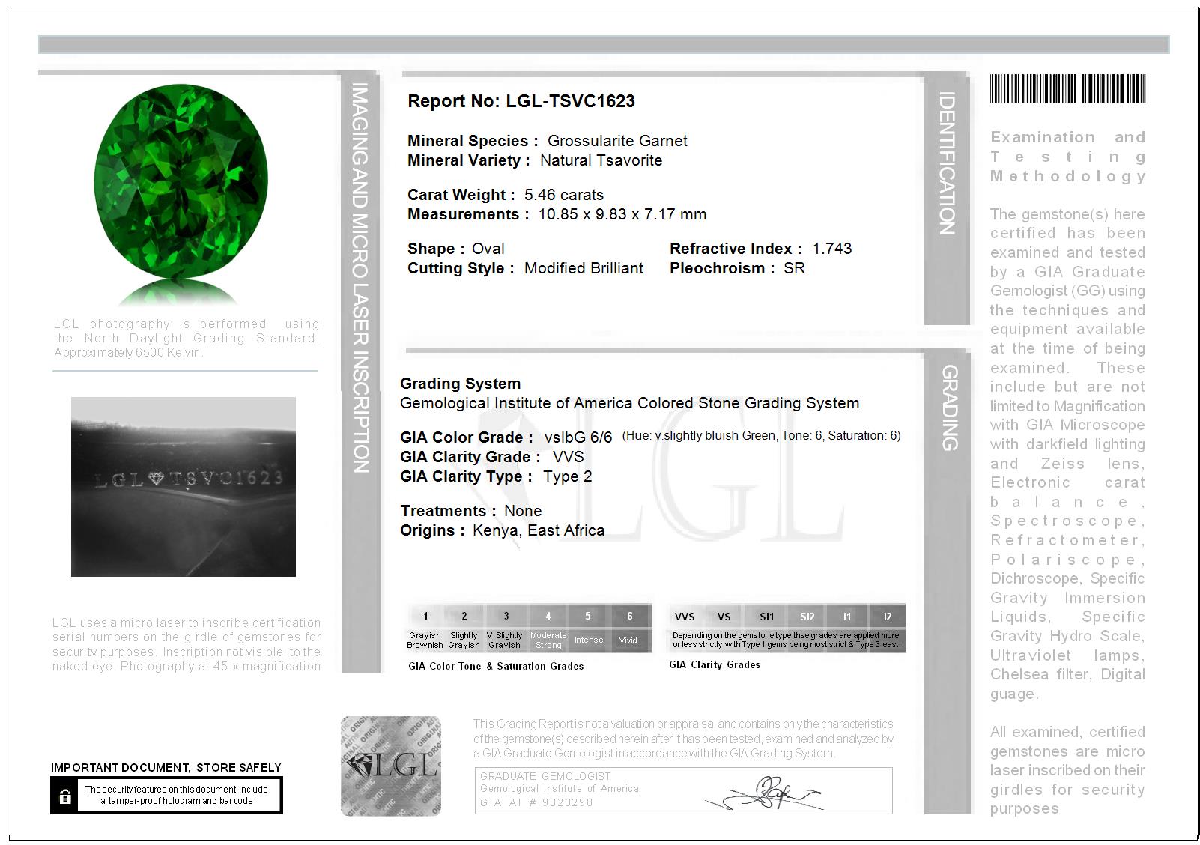
Task: Click the padlock security icon
Action: 65,796
